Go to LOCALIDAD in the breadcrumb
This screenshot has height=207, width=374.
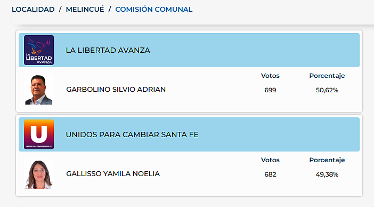[x=33, y=9]
